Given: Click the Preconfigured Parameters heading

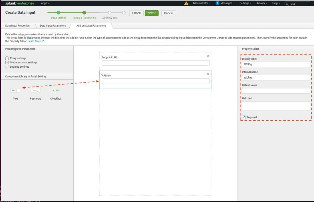Looking at the screenshot, I should click(x=20, y=49).
